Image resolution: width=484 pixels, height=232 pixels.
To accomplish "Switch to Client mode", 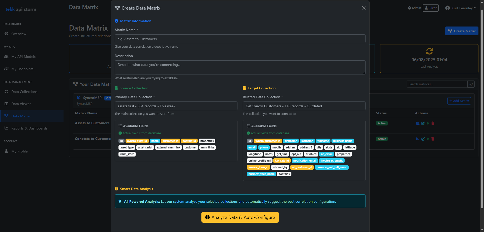I will click(430, 8).
